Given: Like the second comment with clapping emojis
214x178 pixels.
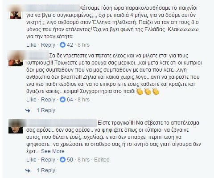Looking at the screenshot, I should click(x=31, y=100).
